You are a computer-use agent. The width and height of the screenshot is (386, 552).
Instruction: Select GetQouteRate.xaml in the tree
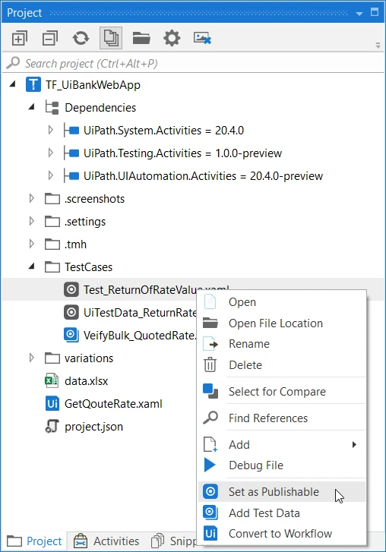point(113,404)
